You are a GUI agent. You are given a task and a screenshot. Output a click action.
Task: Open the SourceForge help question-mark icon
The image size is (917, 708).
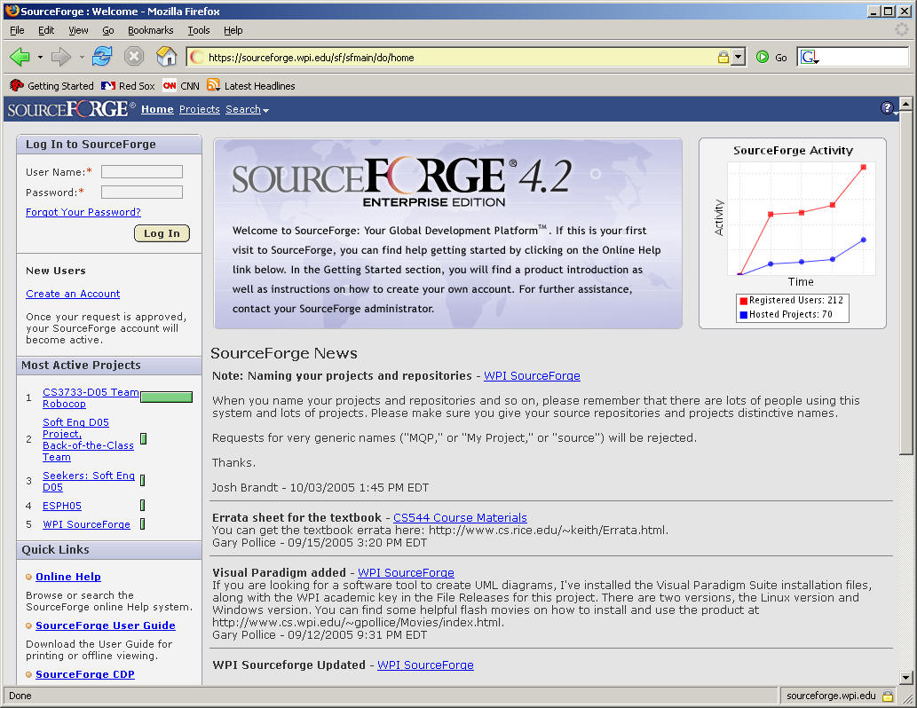[887, 108]
